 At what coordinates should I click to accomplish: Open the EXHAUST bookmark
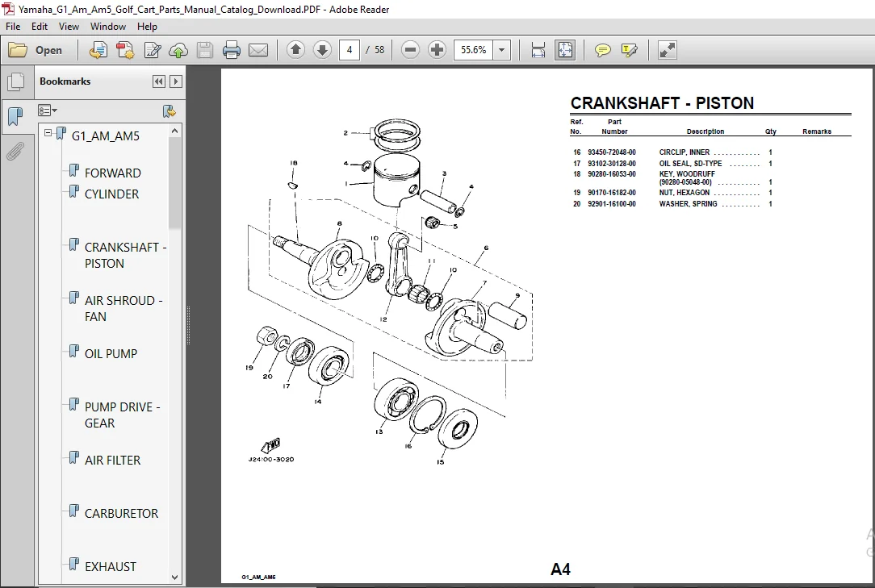pos(110,567)
